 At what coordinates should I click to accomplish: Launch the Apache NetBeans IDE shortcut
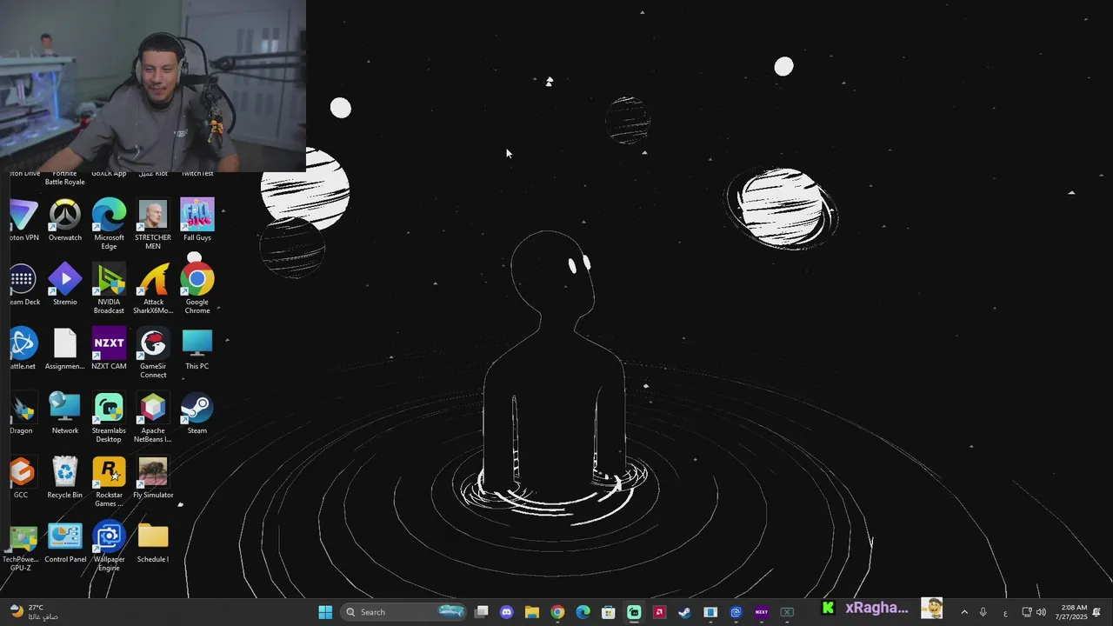[153, 417]
